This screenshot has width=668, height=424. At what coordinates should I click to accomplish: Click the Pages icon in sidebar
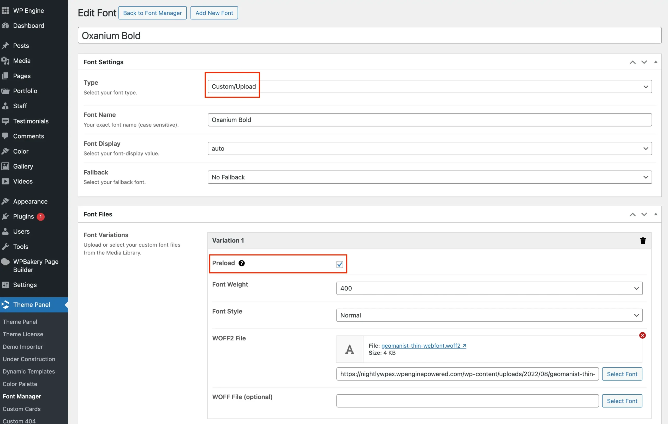point(5,76)
